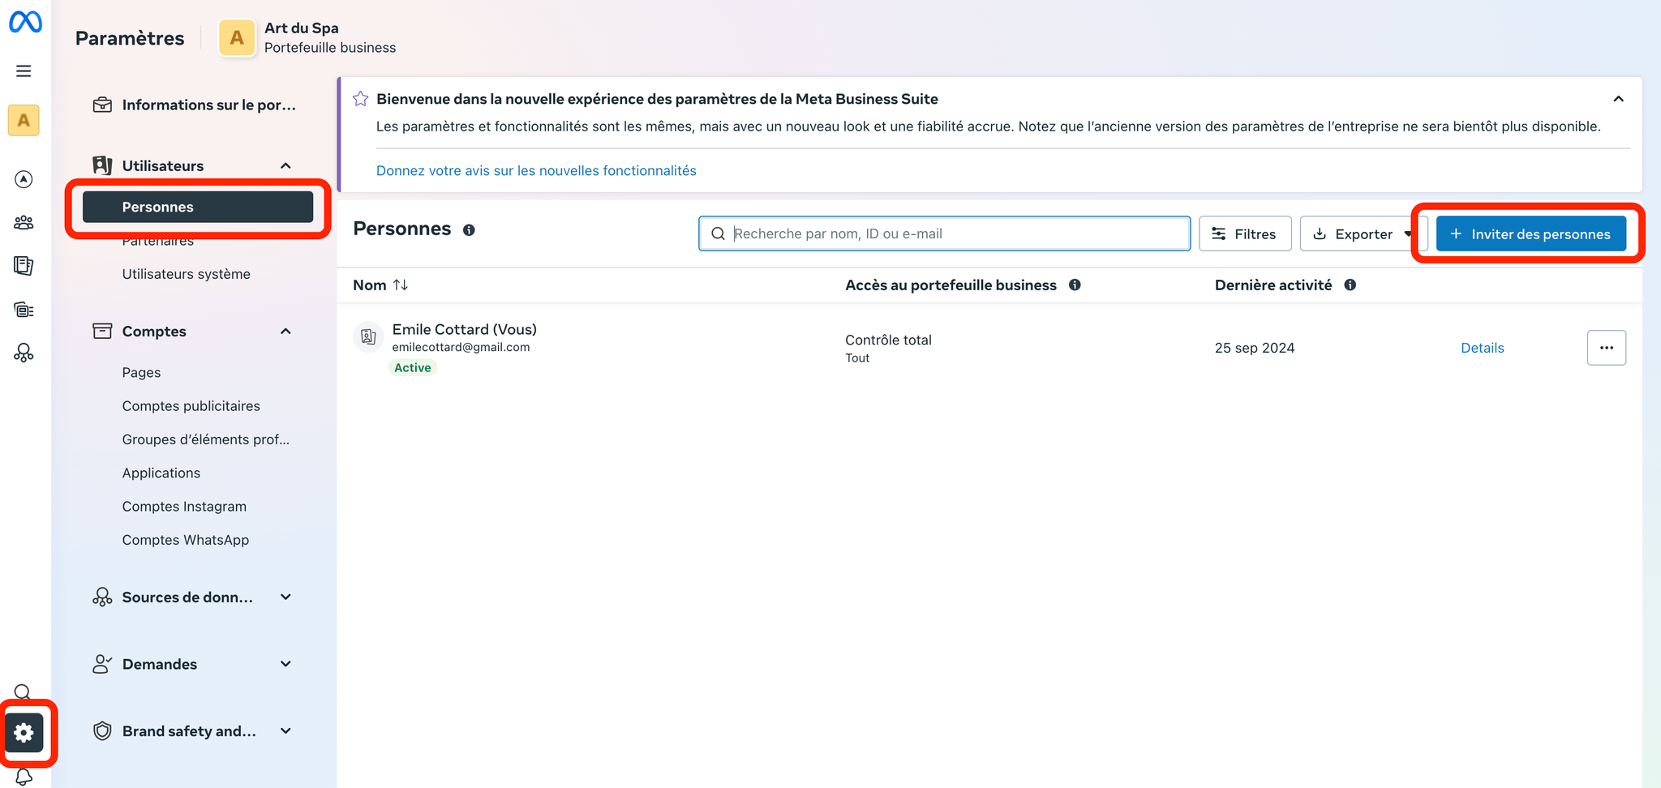The width and height of the screenshot is (1661, 788).
Task: Select Comptes publicitaires in sidebar
Action: (x=191, y=406)
